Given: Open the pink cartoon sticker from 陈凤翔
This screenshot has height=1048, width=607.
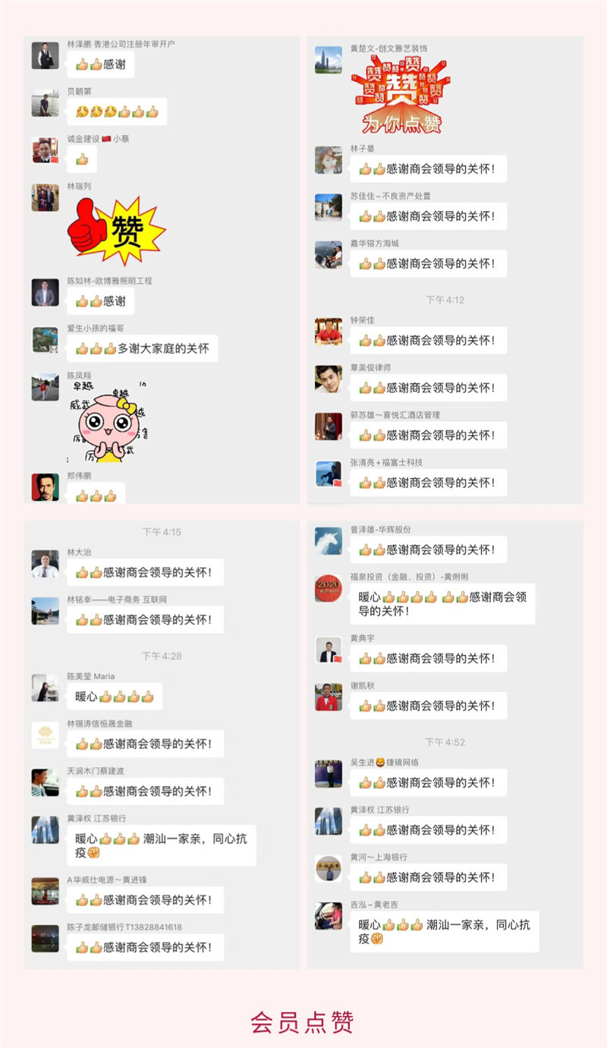Looking at the screenshot, I should coord(111,421).
